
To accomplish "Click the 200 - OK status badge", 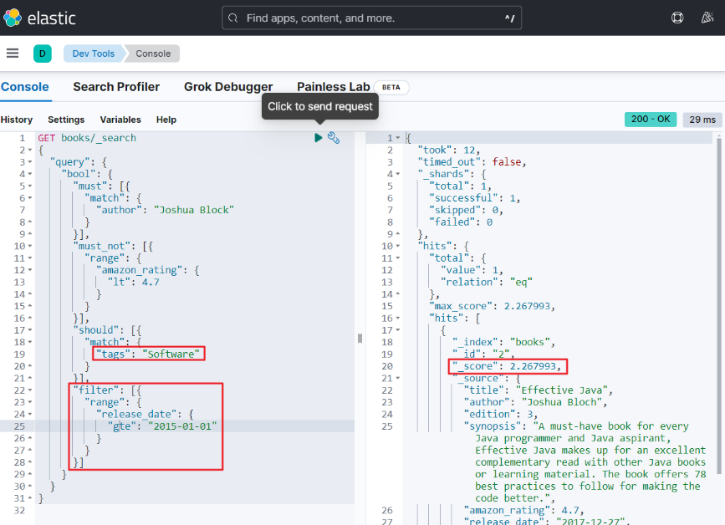I will tap(650, 120).
